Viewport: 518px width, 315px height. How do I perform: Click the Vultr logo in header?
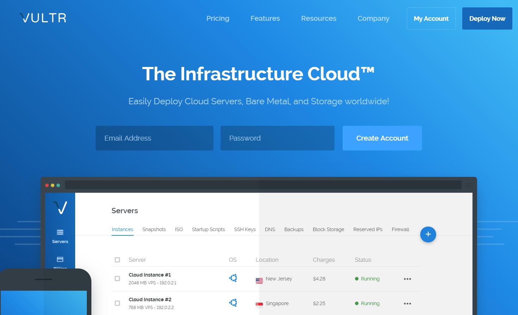(43, 18)
